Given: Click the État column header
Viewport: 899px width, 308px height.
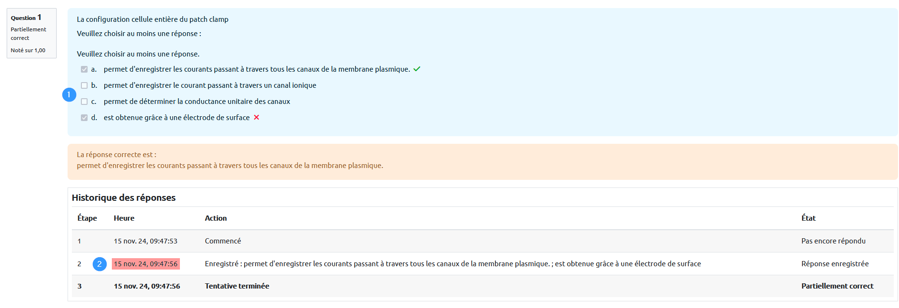Looking at the screenshot, I should click(808, 218).
